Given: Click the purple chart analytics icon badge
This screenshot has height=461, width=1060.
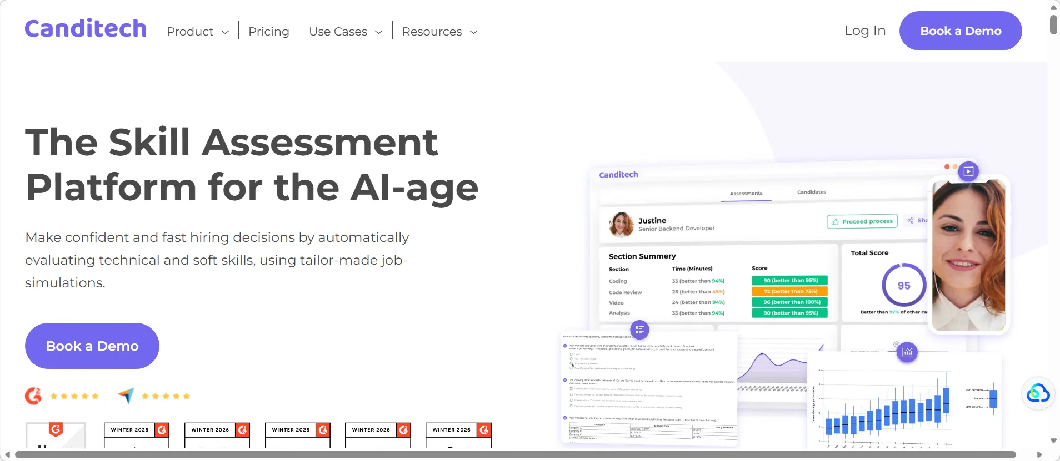Looking at the screenshot, I should pyautogui.click(x=907, y=352).
